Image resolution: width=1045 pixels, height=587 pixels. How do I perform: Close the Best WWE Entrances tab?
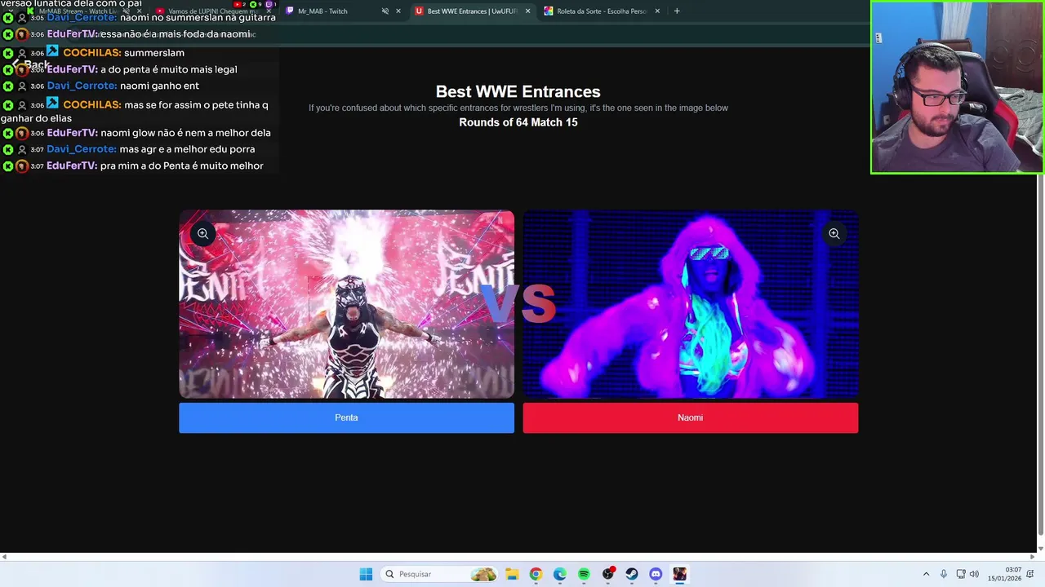[x=527, y=11]
